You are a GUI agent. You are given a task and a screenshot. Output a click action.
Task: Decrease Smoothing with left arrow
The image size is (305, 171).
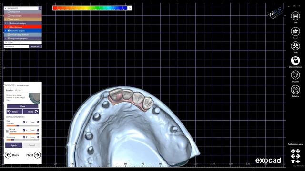24,137
